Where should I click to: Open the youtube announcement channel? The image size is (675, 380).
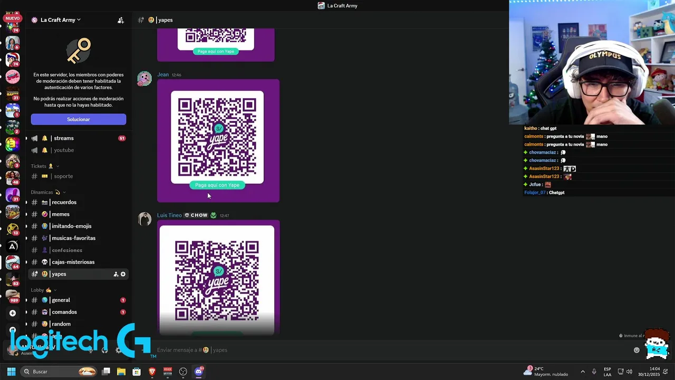pyautogui.click(x=78, y=150)
